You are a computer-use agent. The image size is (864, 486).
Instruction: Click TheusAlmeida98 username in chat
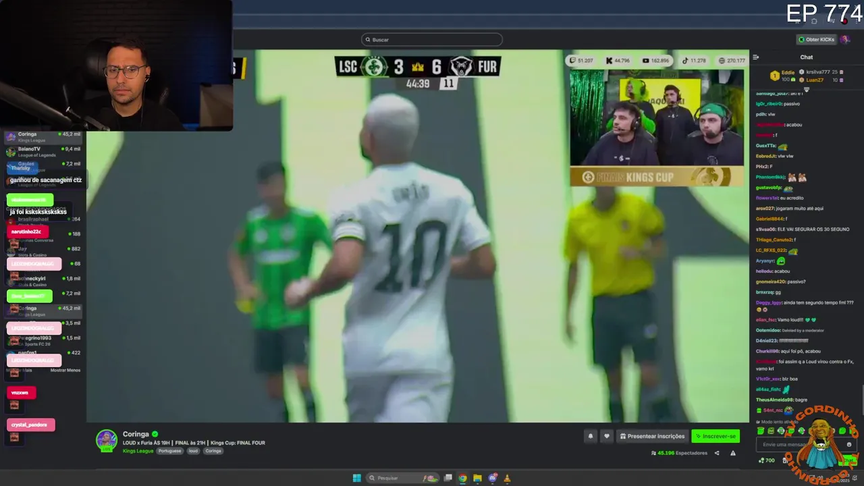774,400
